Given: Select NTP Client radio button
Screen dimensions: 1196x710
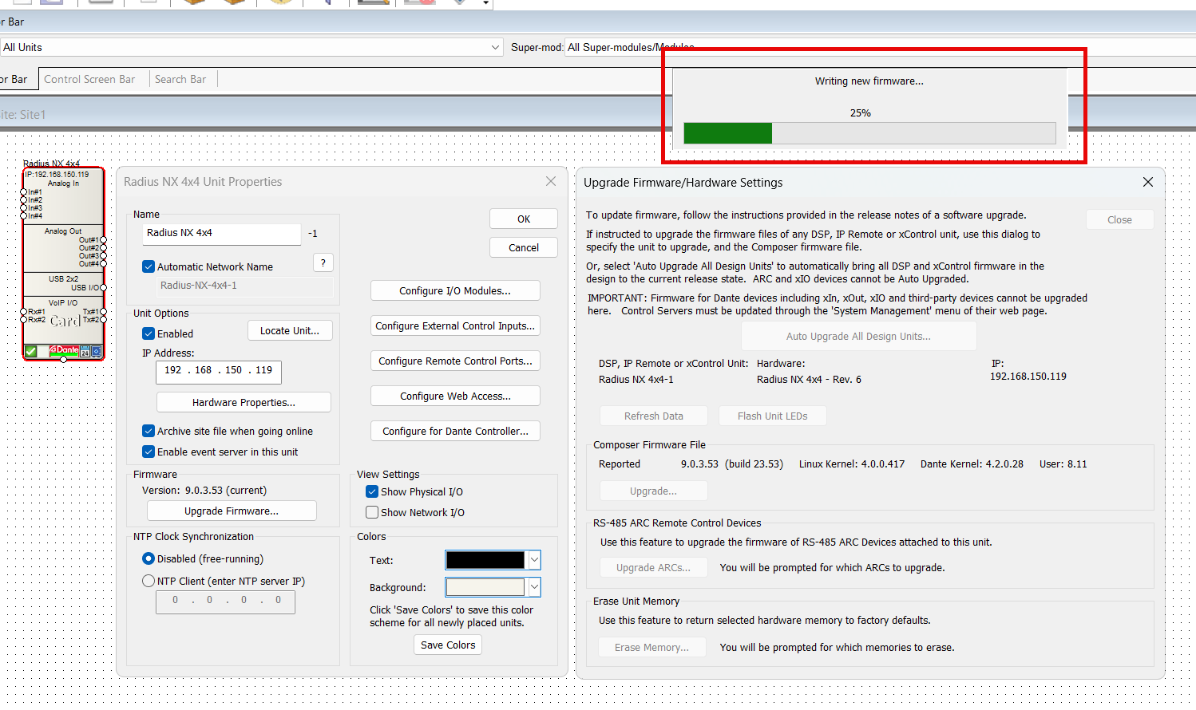Looking at the screenshot, I should (x=149, y=581).
